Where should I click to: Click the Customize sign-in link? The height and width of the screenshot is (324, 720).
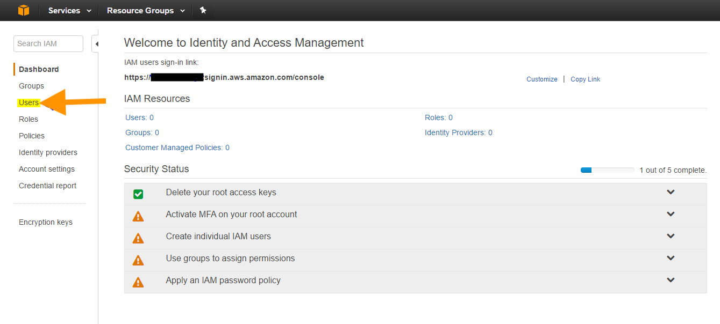[x=542, y=79]
